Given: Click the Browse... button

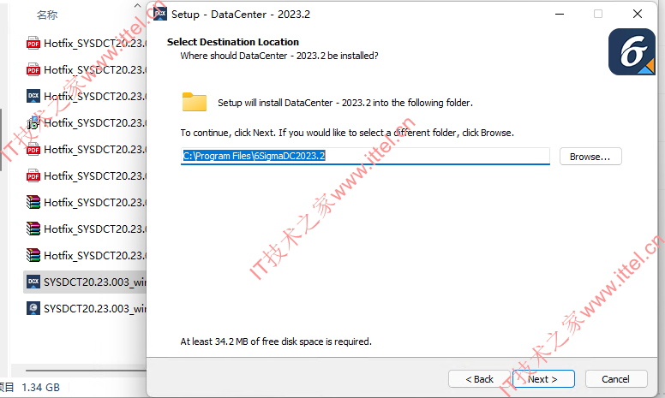Looking at the screenshot, I should click(590, 157).
